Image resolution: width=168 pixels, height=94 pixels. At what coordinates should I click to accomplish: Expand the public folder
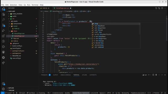tap(14, 16)
